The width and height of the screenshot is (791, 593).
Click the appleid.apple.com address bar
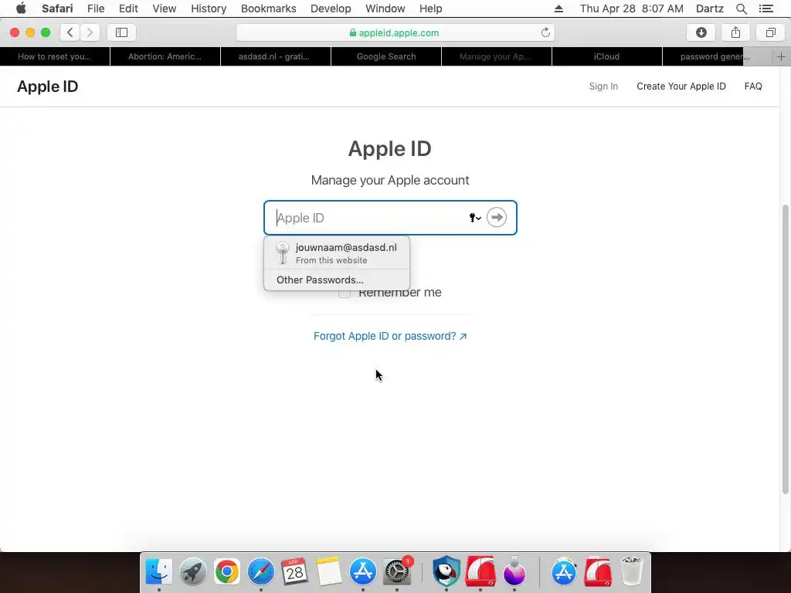click(395, 32)
